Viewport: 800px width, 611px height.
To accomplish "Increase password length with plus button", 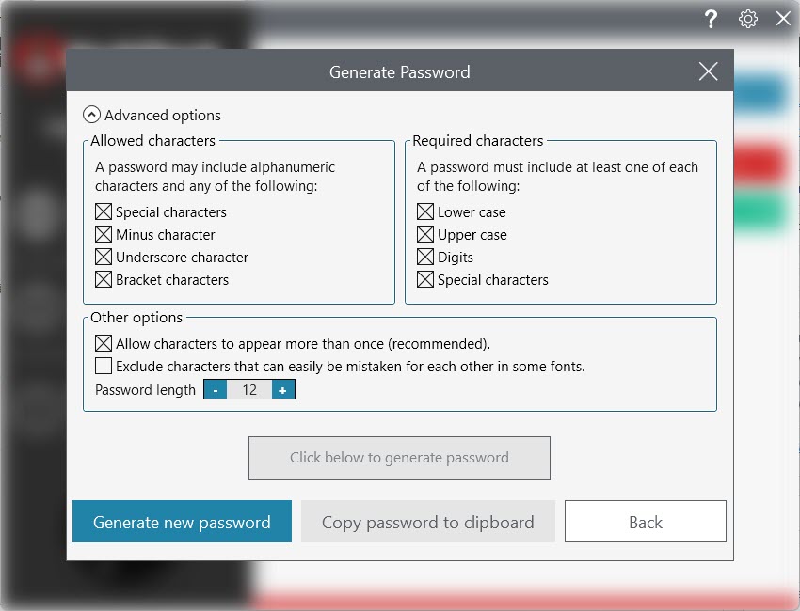I will pos(283,390).
